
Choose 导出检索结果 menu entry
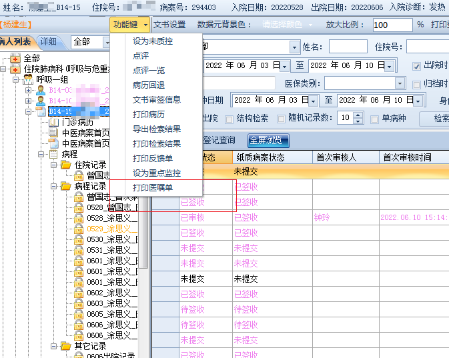click(x=156, y=129)
